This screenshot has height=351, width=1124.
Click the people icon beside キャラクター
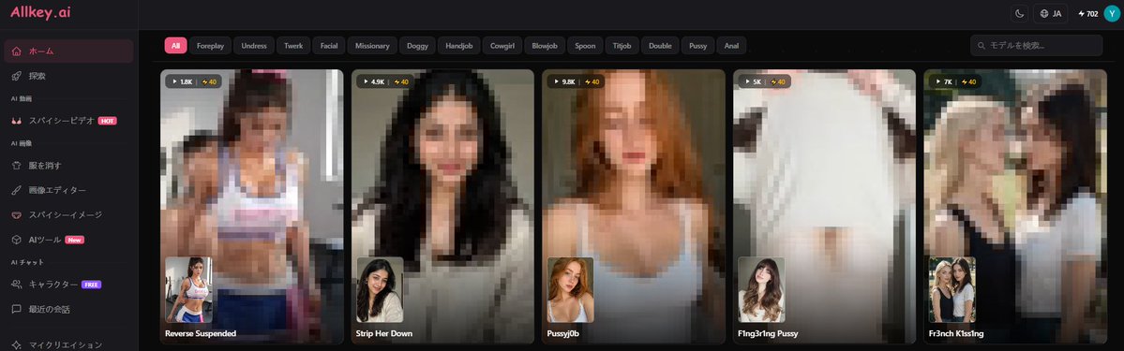(x=17, y=285)
